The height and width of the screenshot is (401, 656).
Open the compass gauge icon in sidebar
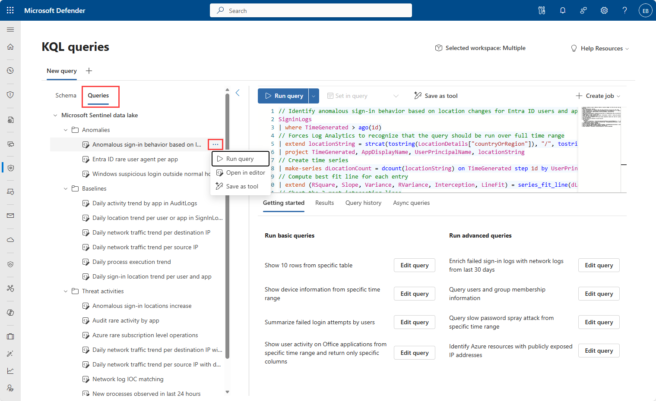click(x=10, y=70)
